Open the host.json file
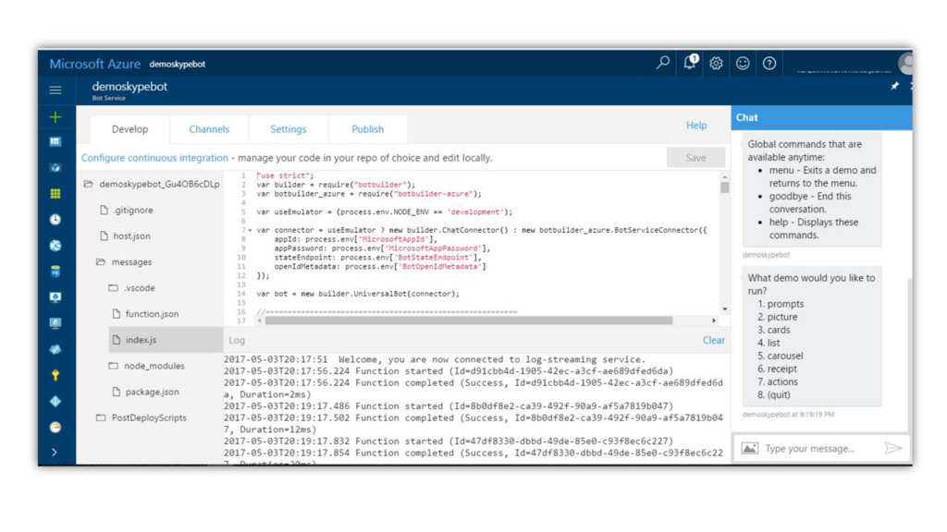Viewport: 947px width, 532px height. click(125, 236)
